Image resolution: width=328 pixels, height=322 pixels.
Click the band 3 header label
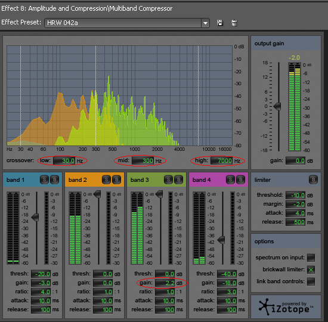click(140, 180)
